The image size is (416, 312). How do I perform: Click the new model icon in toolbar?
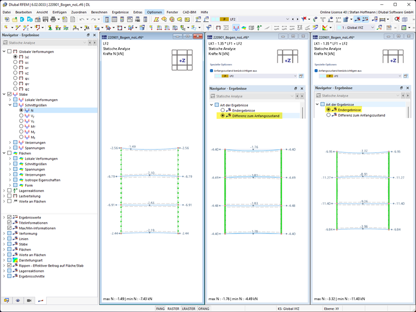tap(7, 19)
